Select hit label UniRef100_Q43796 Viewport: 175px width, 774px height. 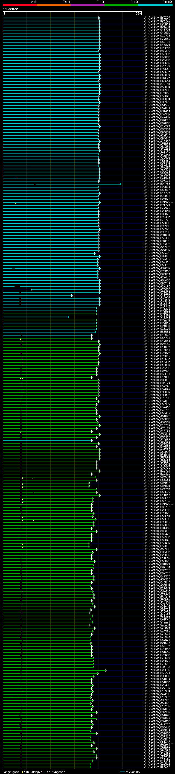(157, 193)
